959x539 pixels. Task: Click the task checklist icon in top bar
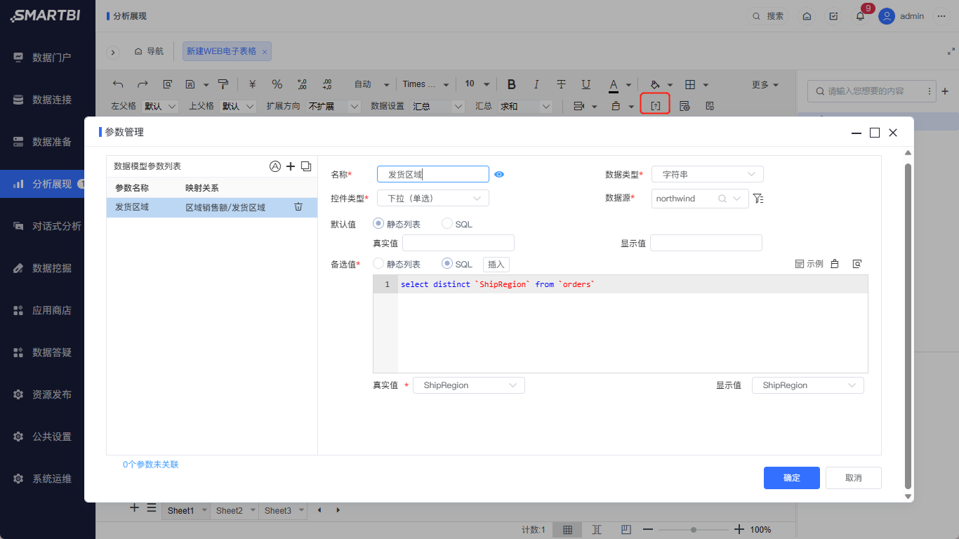tap(833, 16)
